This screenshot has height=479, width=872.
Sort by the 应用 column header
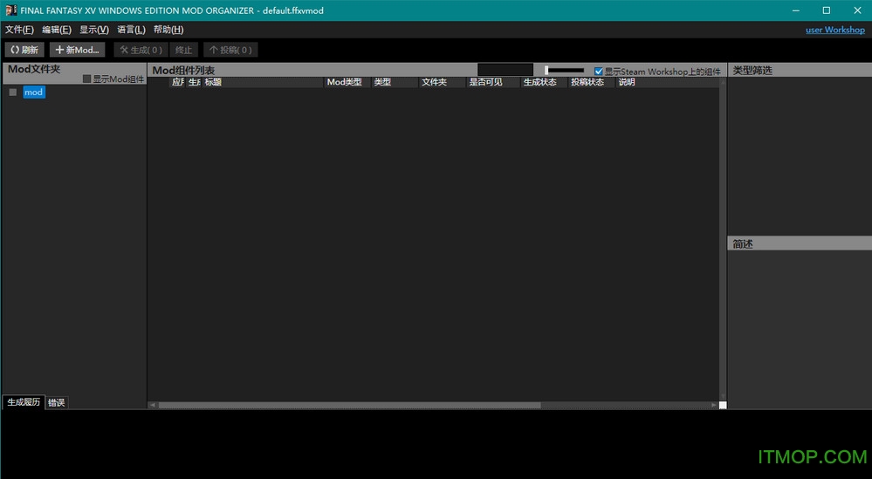[177, 82]
